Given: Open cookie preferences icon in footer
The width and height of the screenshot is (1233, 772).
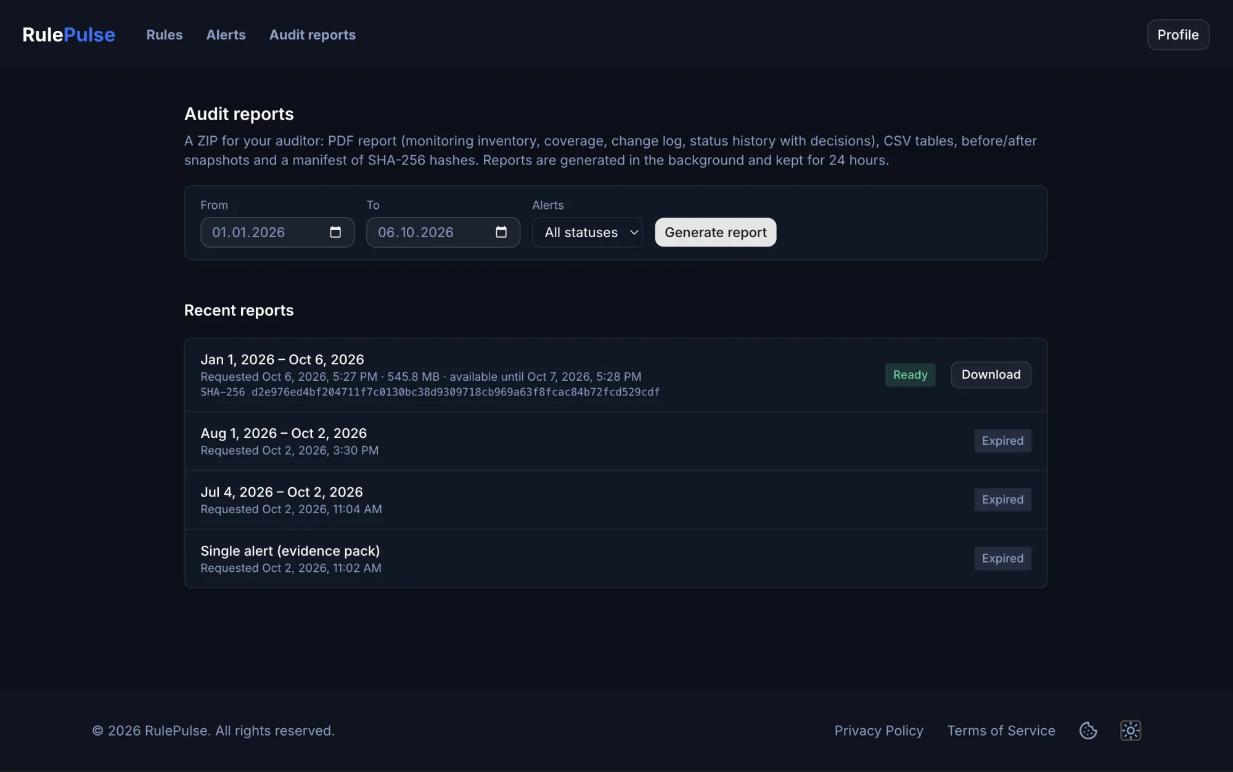Looking at the screenshot, I should coord(1088,731).
